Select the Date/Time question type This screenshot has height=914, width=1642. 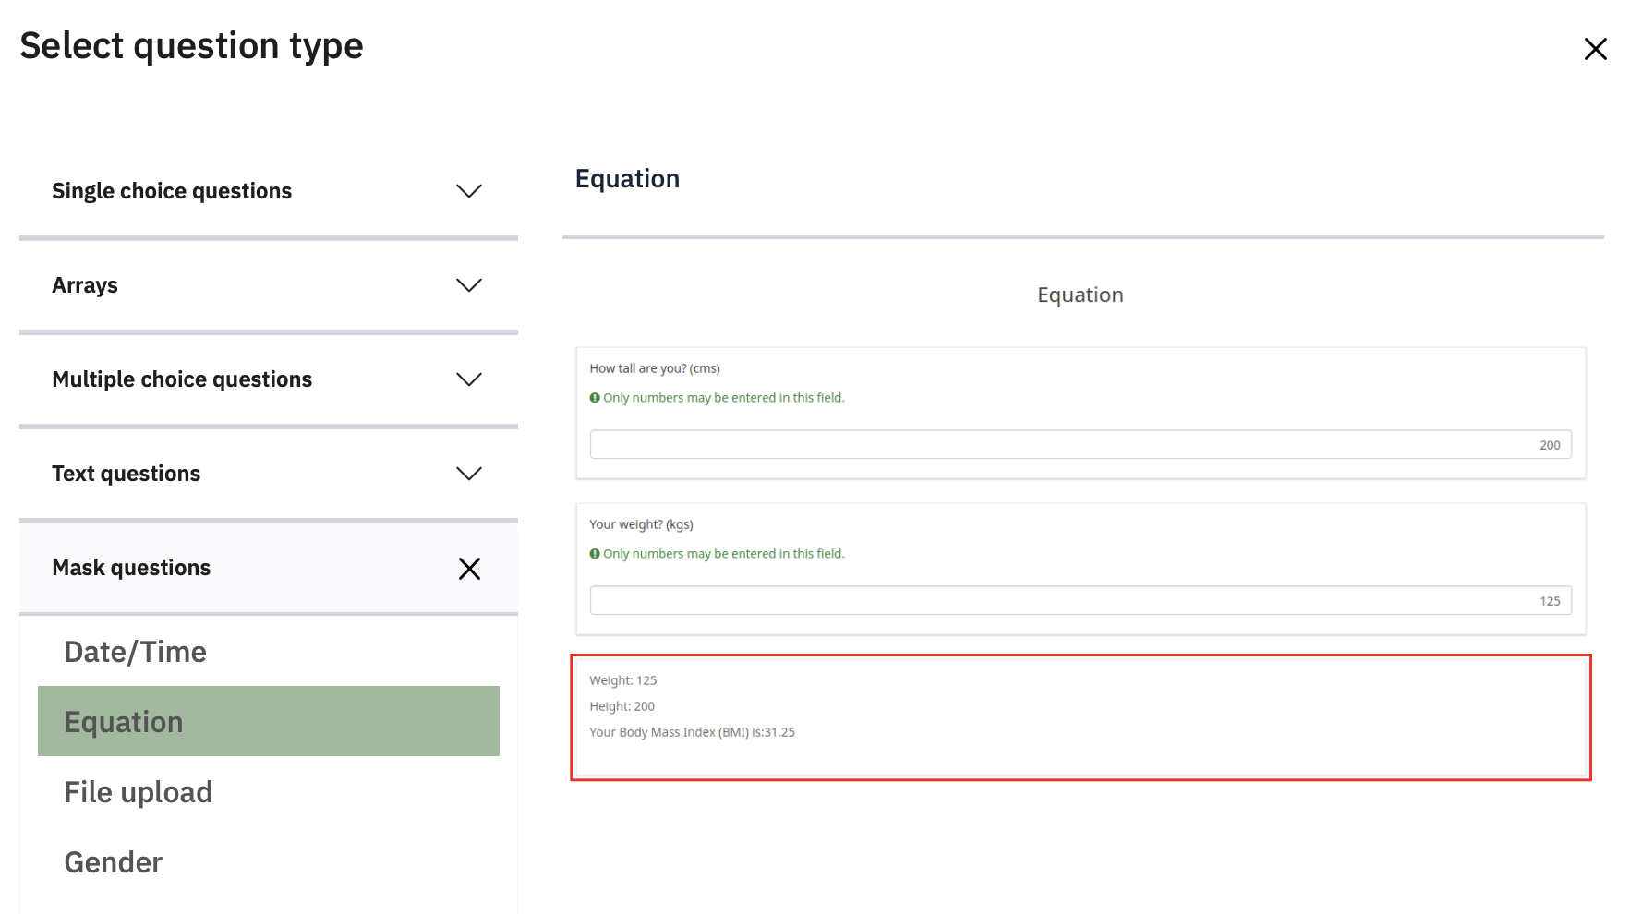tap(135, 652)
